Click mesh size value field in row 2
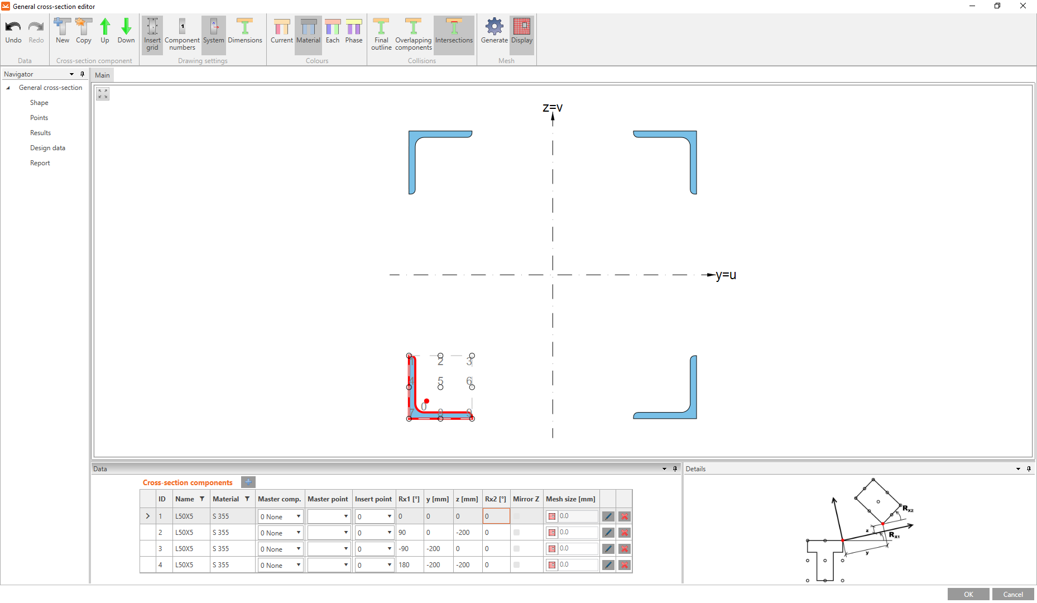The height and width of the screenshot is (603, 1037). tap(578, 533)
